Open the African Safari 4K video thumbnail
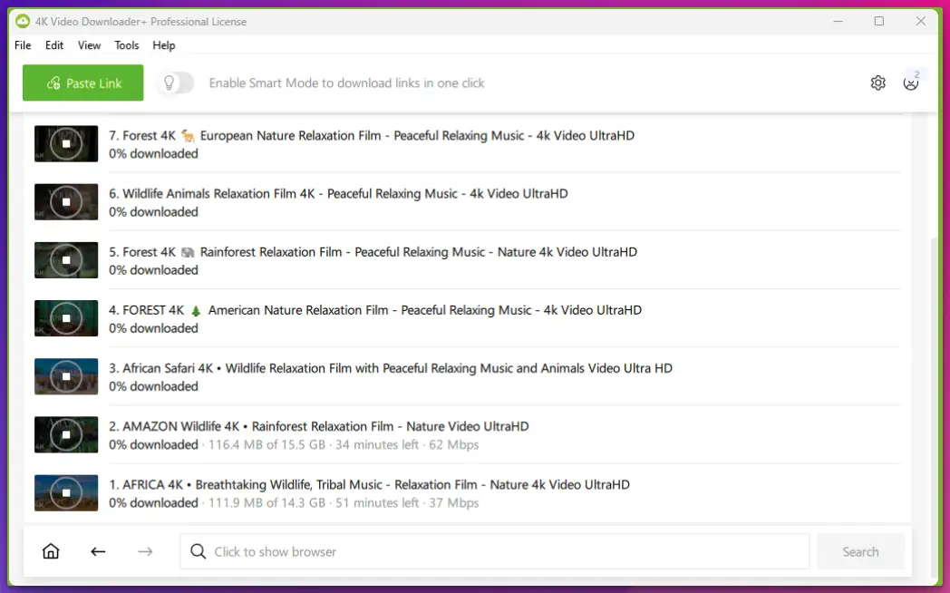The image size is (950, 593). [x=65, y=376]
